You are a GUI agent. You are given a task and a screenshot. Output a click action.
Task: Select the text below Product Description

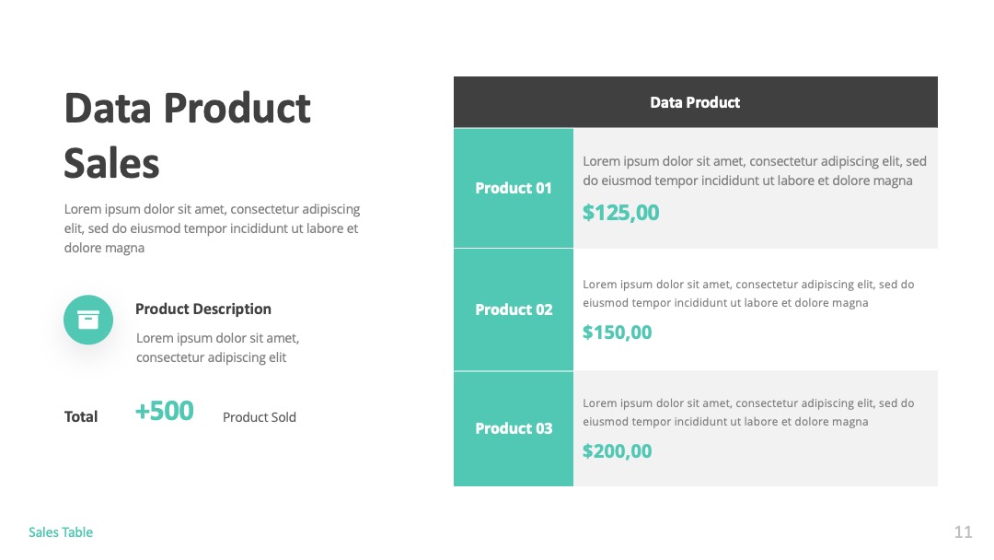pyautogui.click(x=217, y=347)
